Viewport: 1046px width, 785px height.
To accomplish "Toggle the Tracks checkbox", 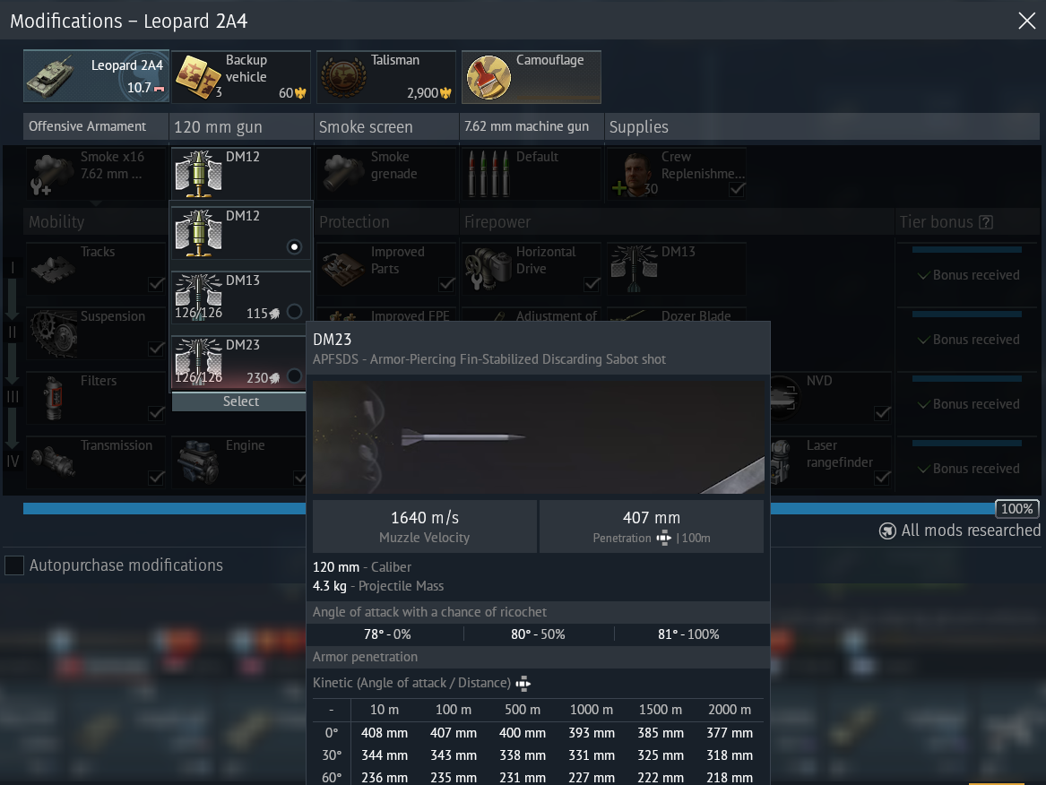I will pyautogui.click(x=156, y=284).
